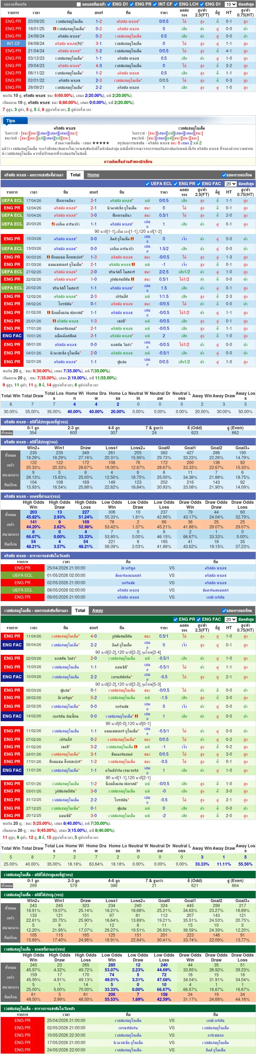Select Total tab in Crystal Palace results

(75, 175)
